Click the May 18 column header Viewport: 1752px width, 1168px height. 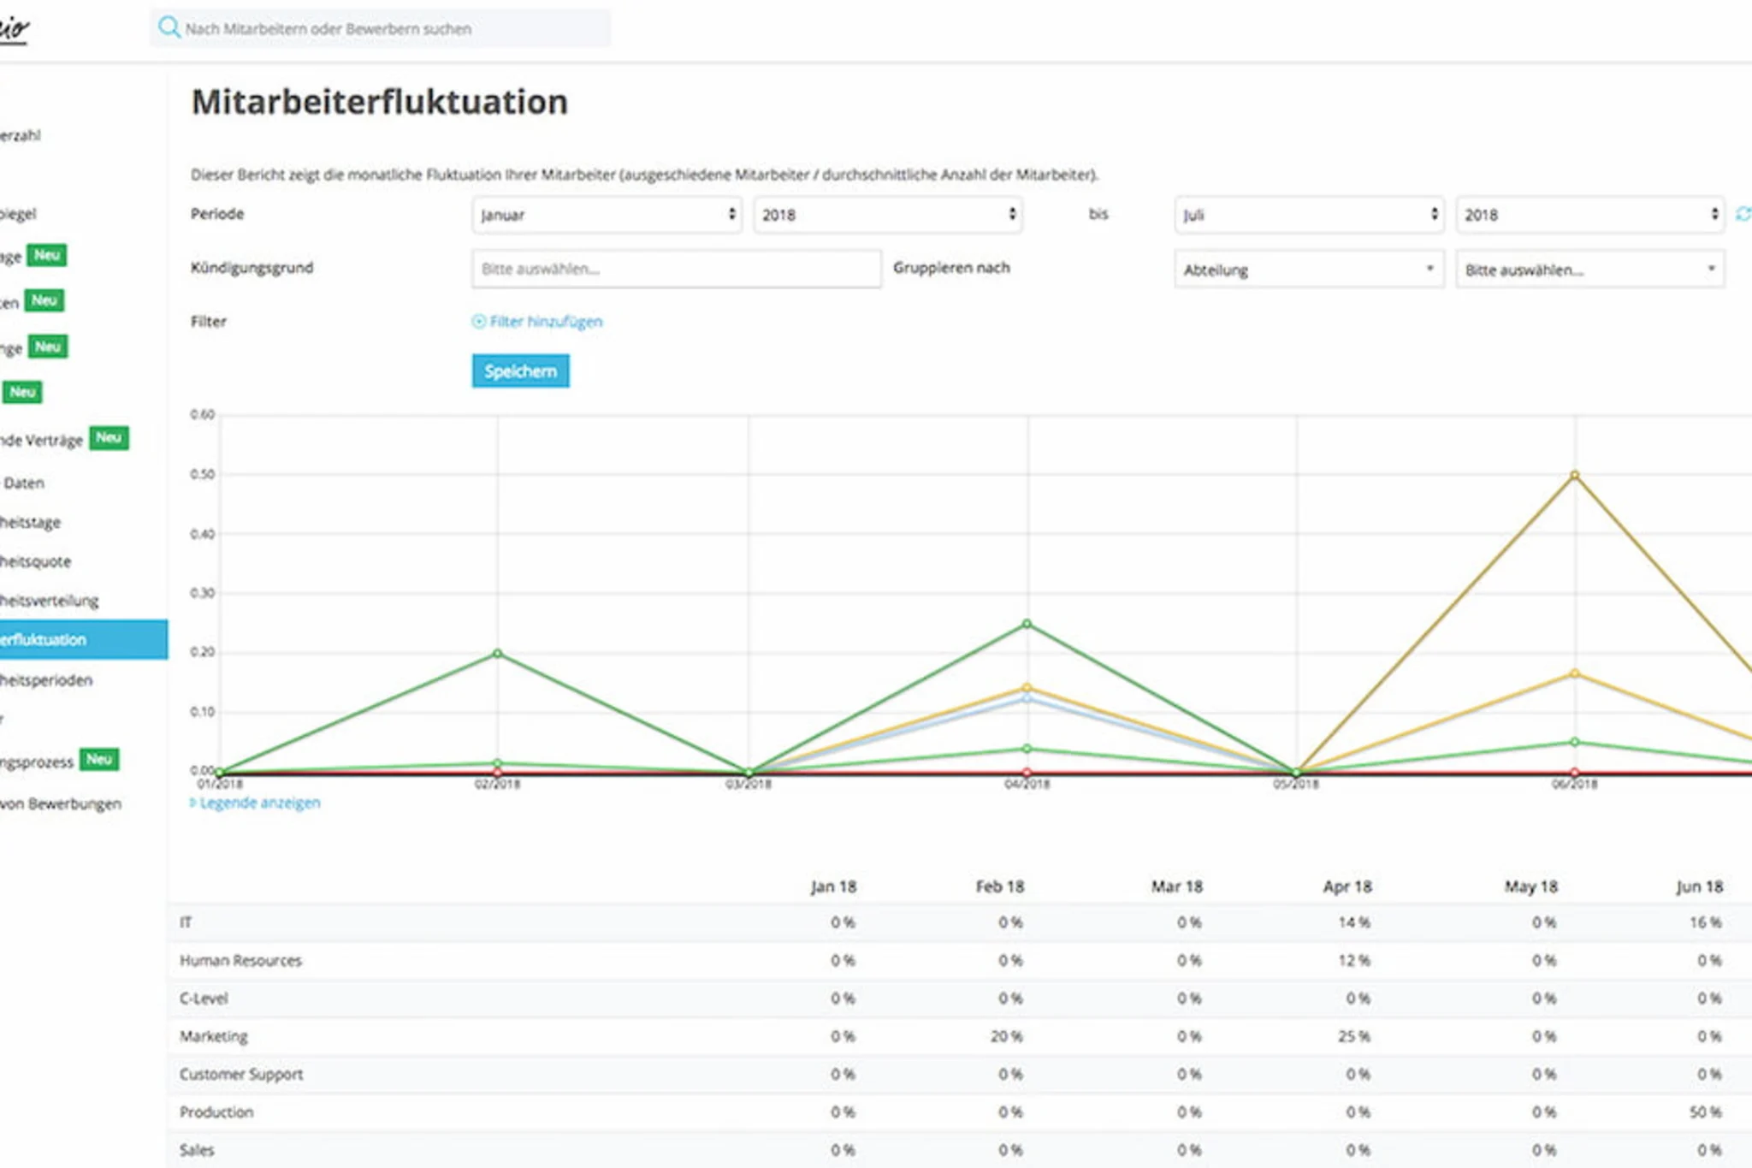click(1531, 886)
